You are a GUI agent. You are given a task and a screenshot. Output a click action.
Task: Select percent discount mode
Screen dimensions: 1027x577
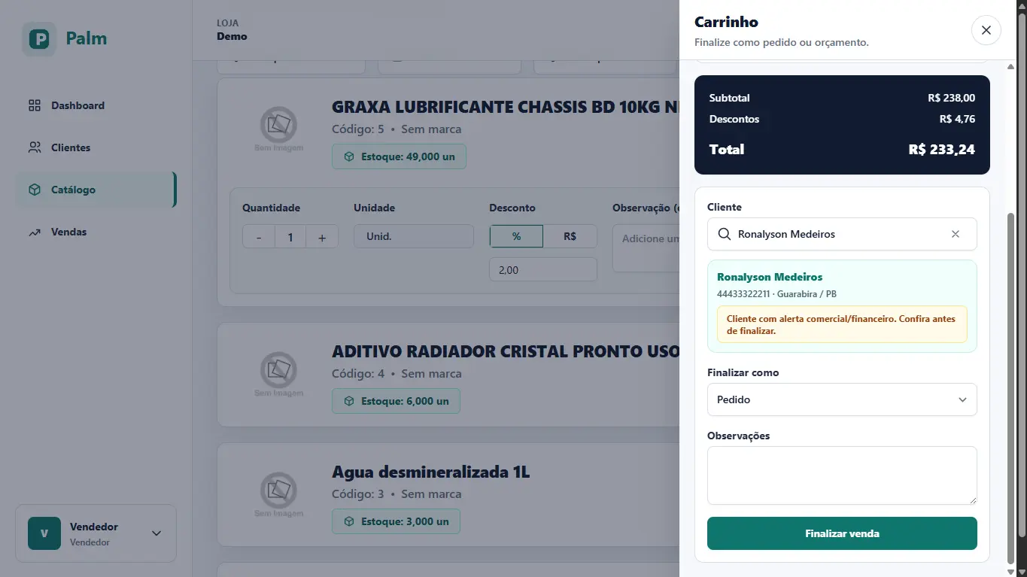tap(516, 236)
